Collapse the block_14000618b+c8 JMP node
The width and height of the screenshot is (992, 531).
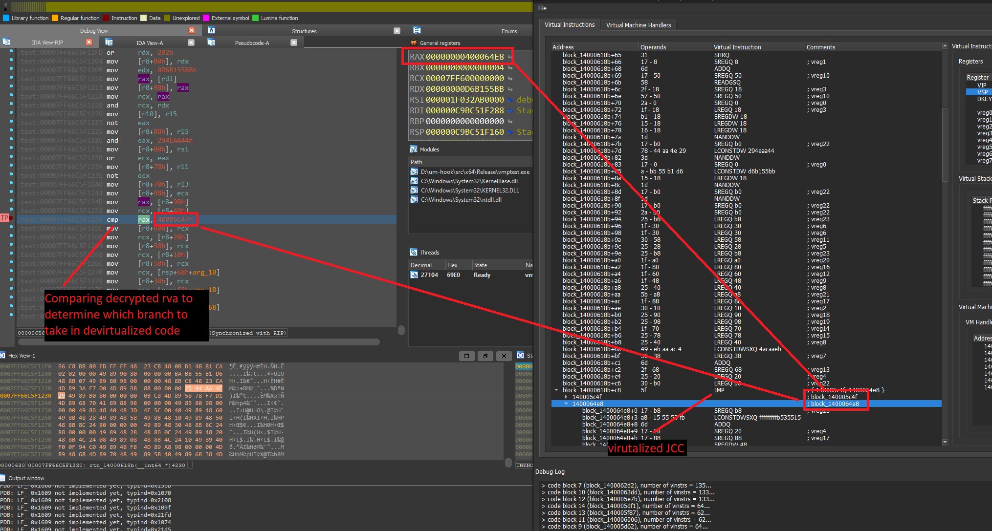coord(556,390)
